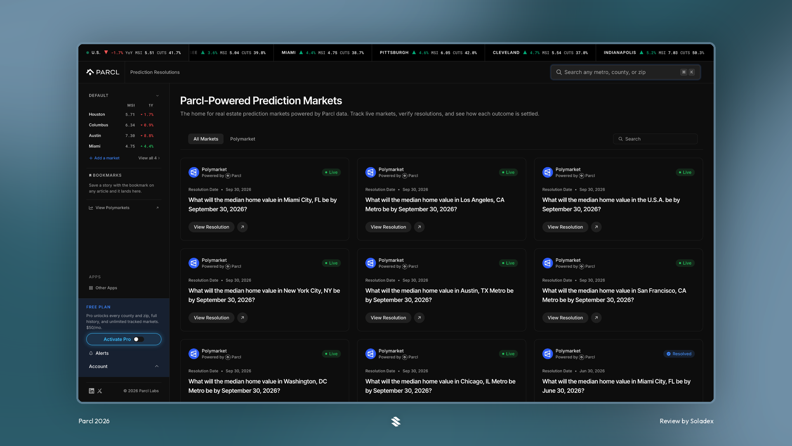792x446 pixels.
Task: Open the external arrow on the San Francisco card
Action: tap(596, 318)
